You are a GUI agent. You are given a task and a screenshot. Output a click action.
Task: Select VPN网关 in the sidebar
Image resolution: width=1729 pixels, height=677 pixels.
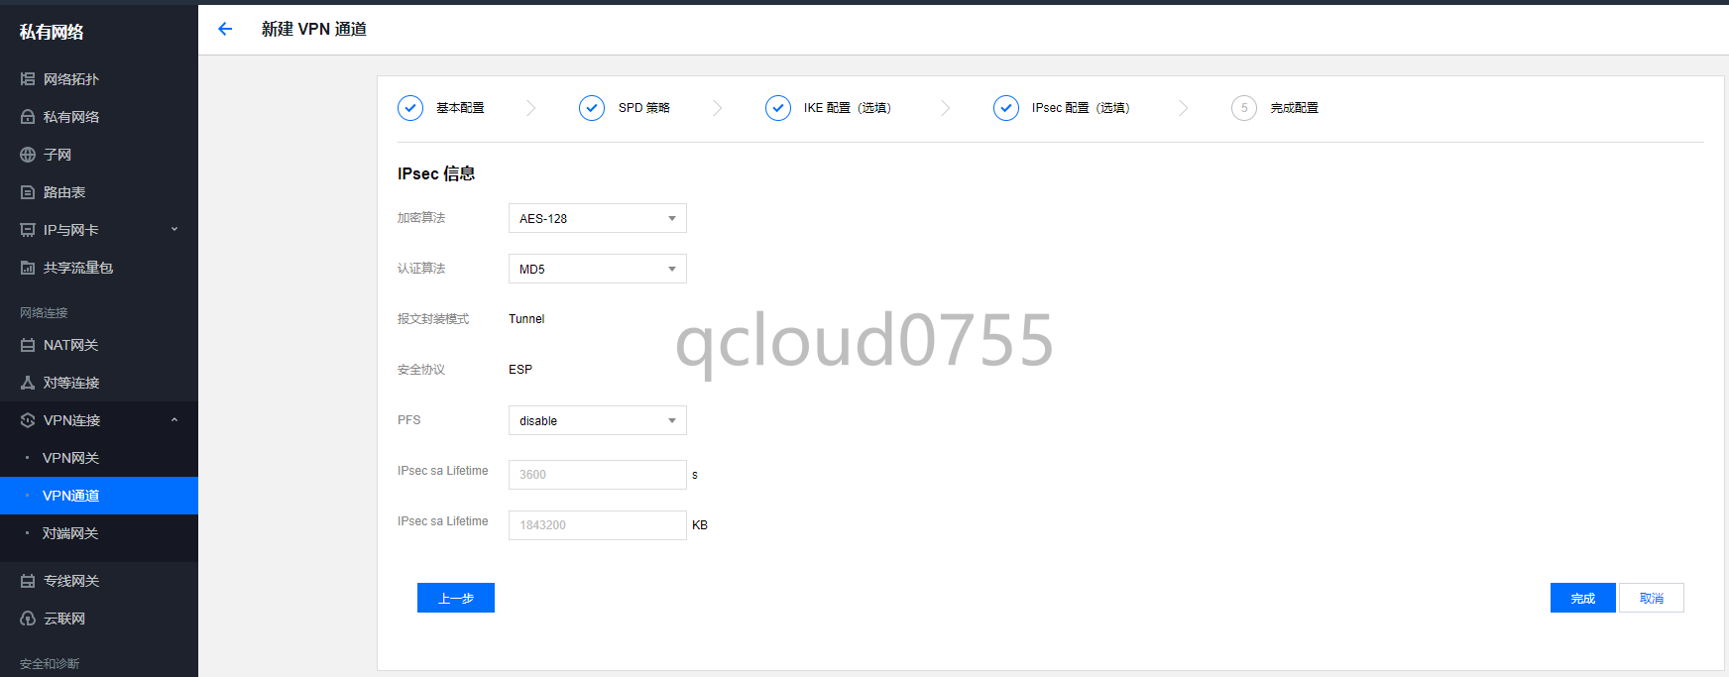70,458
